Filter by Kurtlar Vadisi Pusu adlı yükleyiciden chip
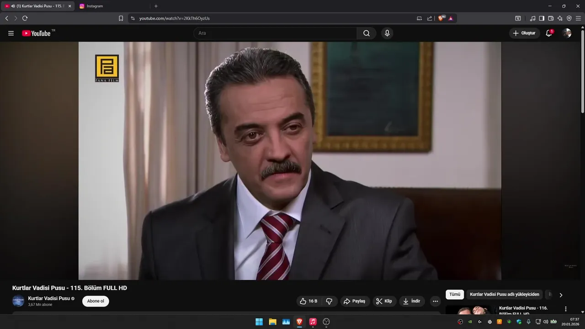Viewport: 585px width, 329px height. tap(505, 295)
